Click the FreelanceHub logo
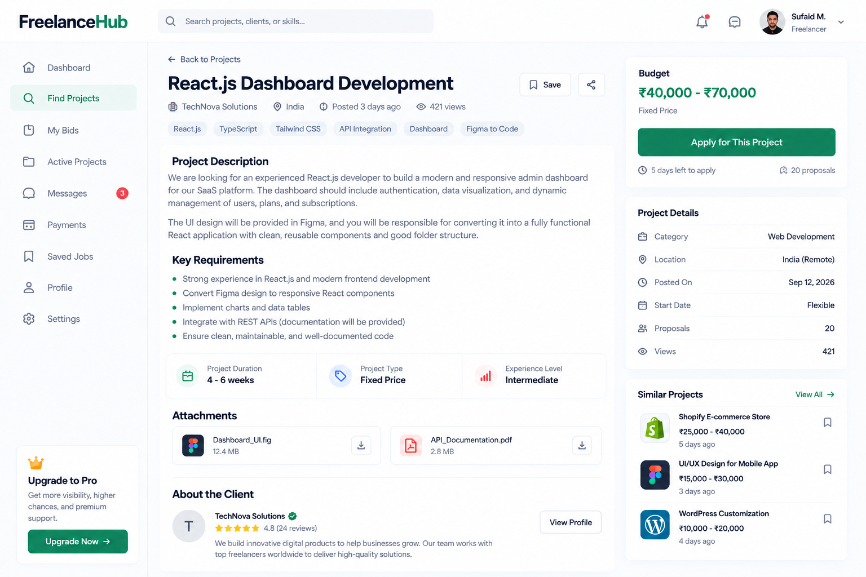 [73, 22]
